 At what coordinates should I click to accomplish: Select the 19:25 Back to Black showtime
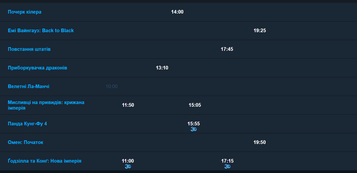tap(260, 31)
